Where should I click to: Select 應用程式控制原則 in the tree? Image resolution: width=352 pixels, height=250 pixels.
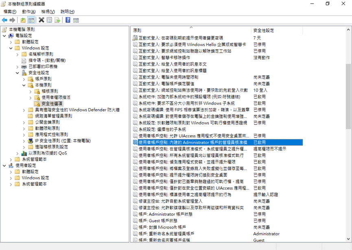52,135
